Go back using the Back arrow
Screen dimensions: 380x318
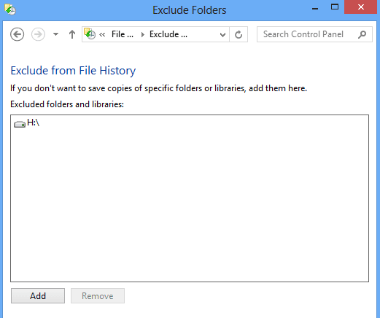click(17, 34)
